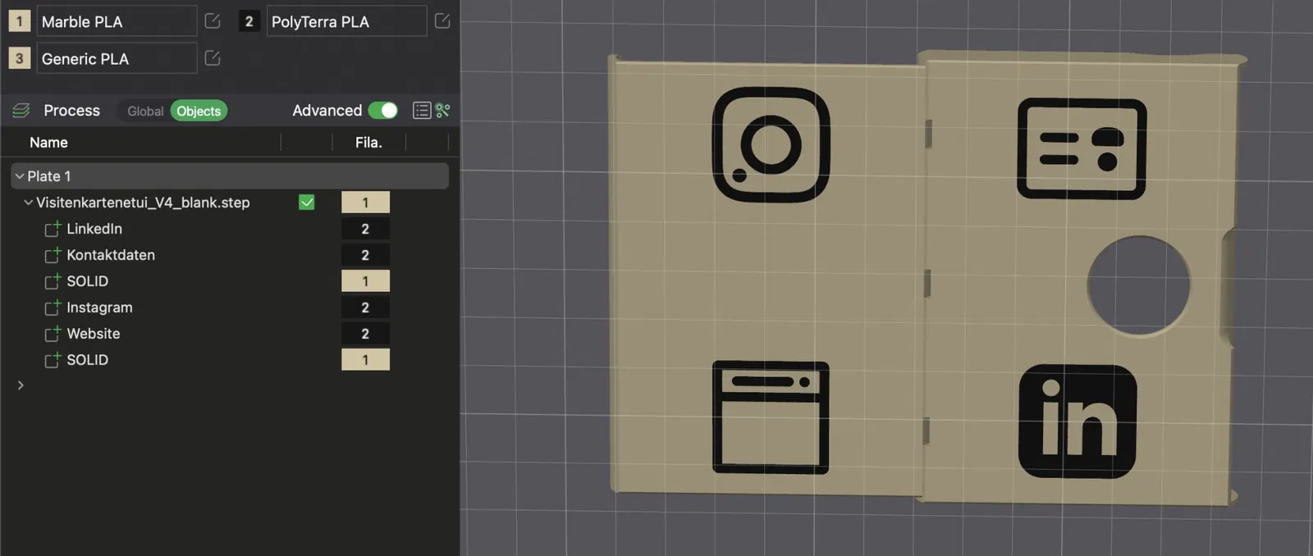
Task: Open PolyTerra PLA filament dropdown
Action: [x=346, y=21]
